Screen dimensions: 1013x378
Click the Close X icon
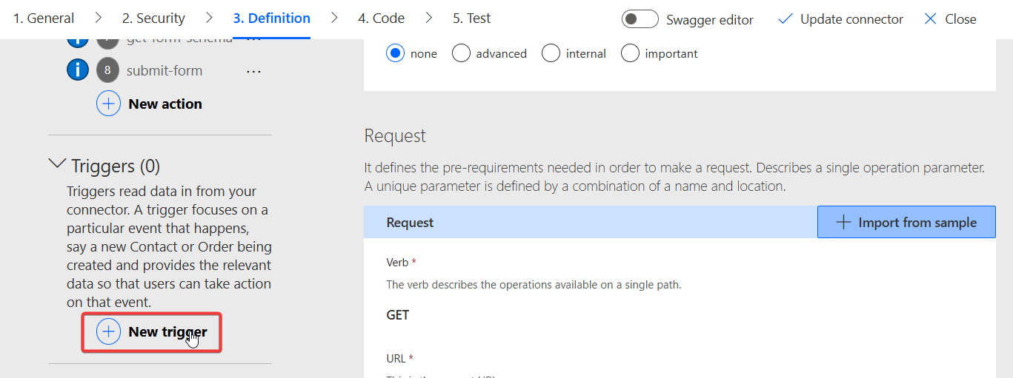[x=931, y=19]
